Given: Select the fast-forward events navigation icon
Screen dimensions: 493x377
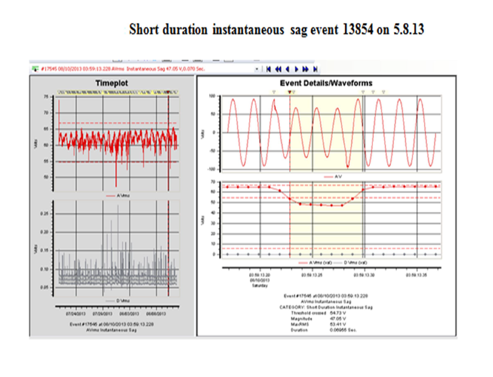Looking at the screenshot, I should tap(306, 69).
